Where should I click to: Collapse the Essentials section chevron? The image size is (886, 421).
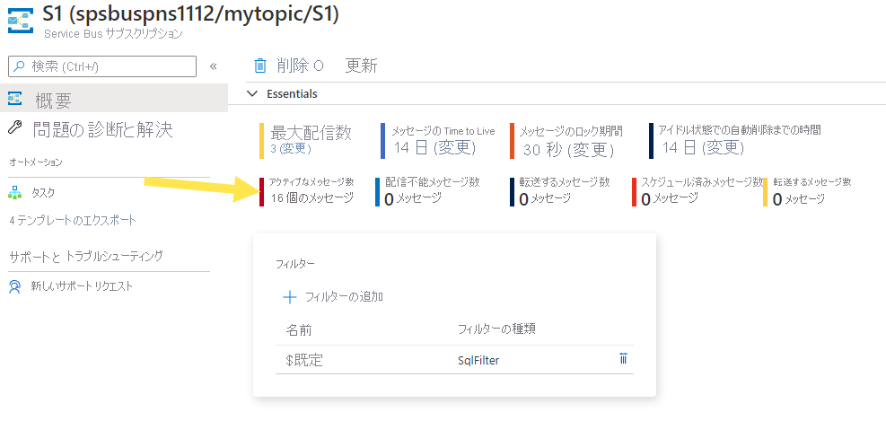click(x=252, y=94)
